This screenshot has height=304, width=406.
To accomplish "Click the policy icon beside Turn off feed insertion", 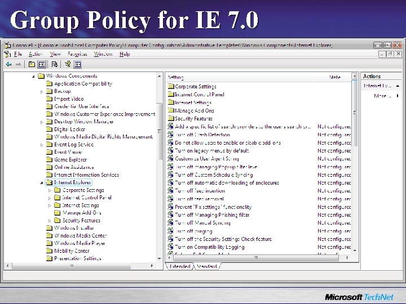I will (x=170, y=190).
